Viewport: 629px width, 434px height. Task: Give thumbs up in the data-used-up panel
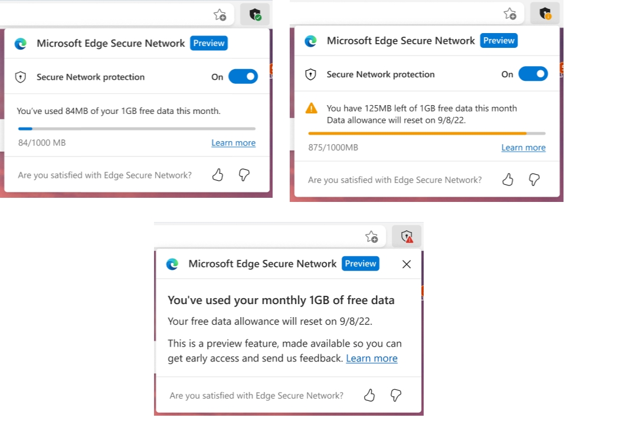coord(369,395)
